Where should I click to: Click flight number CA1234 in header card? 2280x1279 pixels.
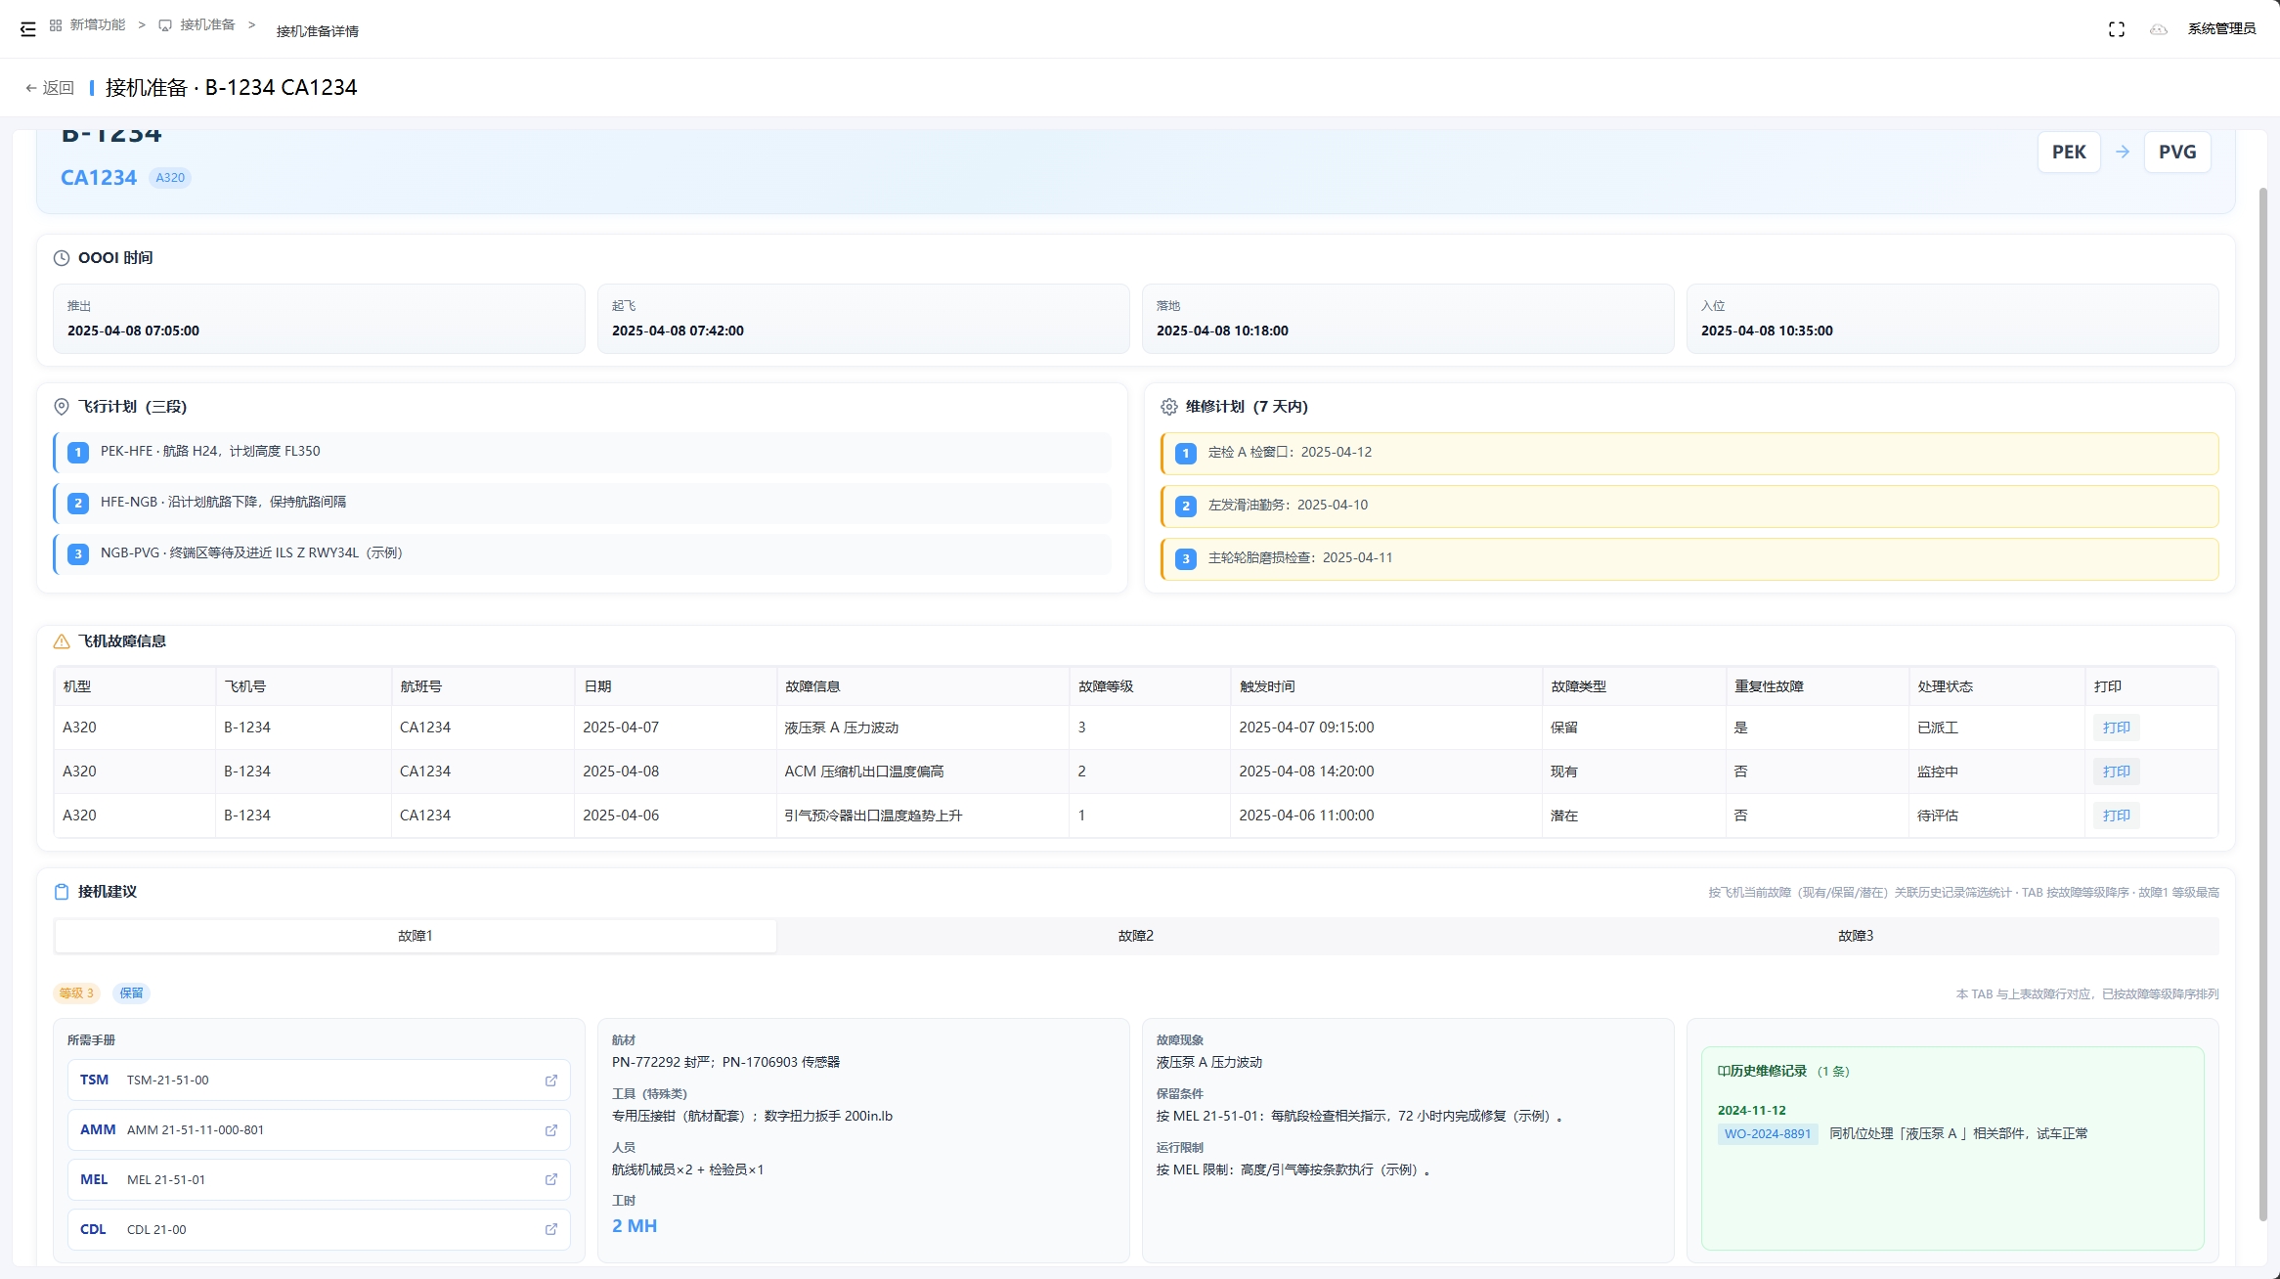[x=99, y=178]
